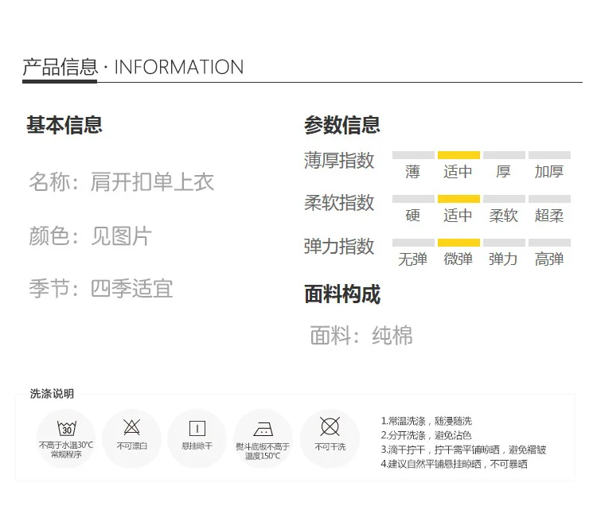This screenshot has height=506, width=597.
Task: Select the yellow 微弹 elasticity bar
Action: (x=458, y=243)
